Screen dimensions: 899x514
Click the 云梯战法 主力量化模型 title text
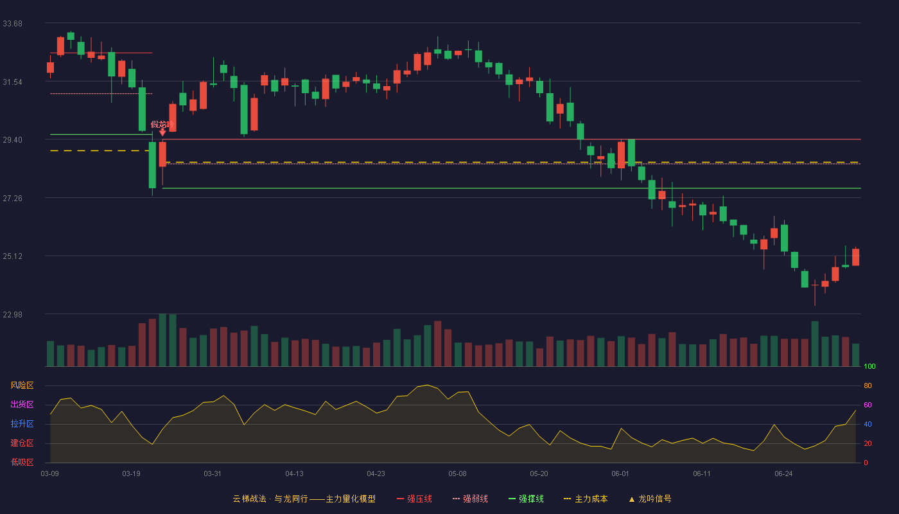(x=304, y=499)
